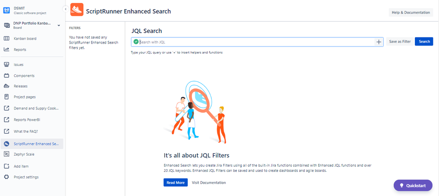Viewport: 439px width, 196px height.
Task: Click the You have not saved any filters message
Action: pos(94,42)
